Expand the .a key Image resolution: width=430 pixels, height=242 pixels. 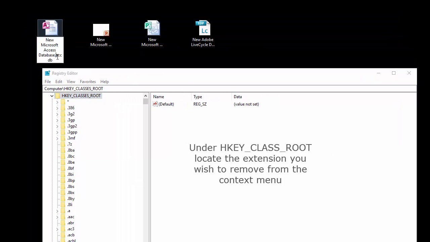pyautogui.click(x=57, y=211)
